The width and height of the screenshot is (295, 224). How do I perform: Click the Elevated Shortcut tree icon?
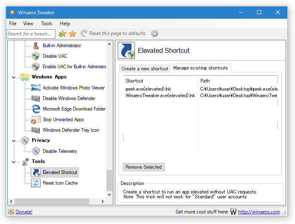[36, 172]
